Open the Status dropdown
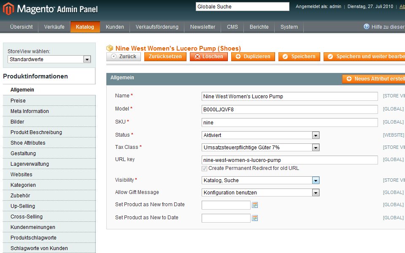The height and width of the screenshot is (253, 405). (x=260, y=135)
